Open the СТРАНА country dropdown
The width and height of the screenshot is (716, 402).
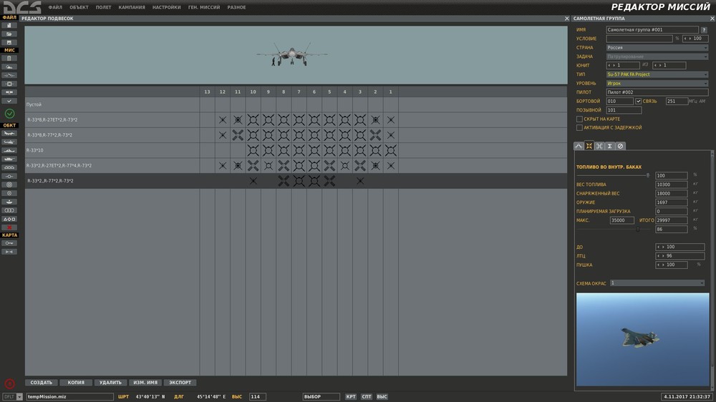point(657,47)
